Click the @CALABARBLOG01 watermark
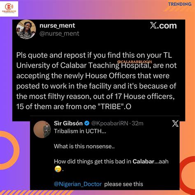195x195 pixels. tap(135, 62)
